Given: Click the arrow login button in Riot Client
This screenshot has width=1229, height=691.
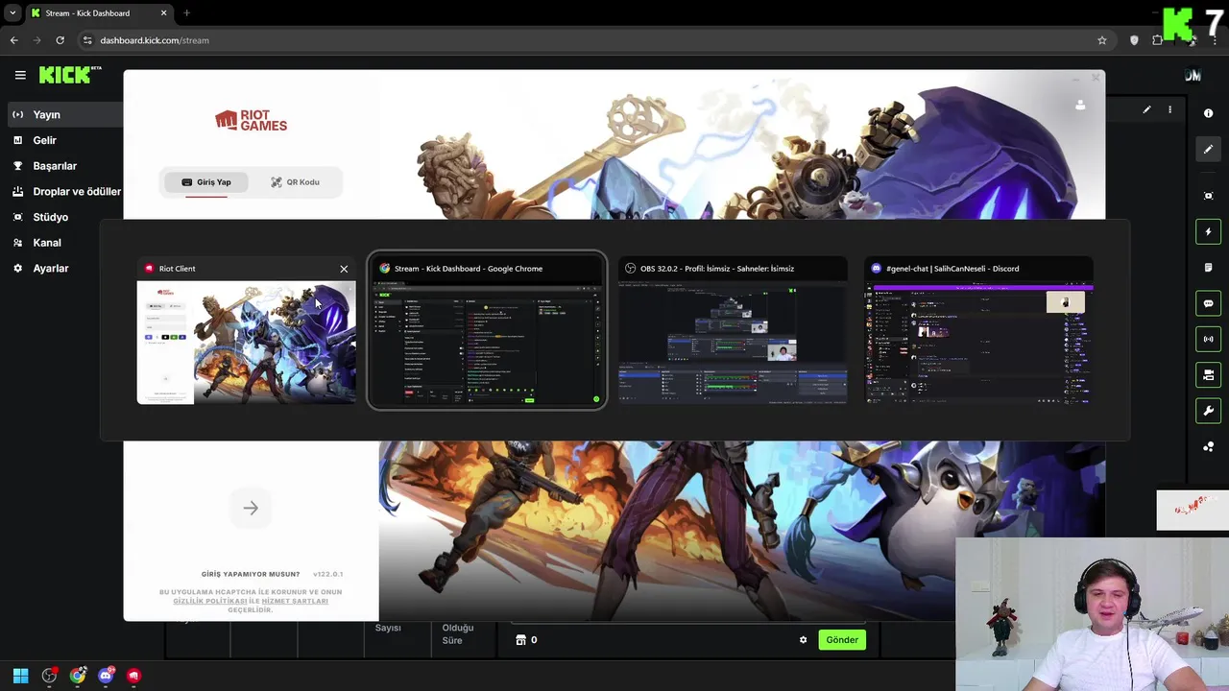Looking at the screenshot, I should [251, 508].
